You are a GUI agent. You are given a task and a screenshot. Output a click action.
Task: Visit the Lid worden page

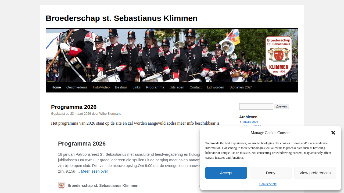(215, 87)
